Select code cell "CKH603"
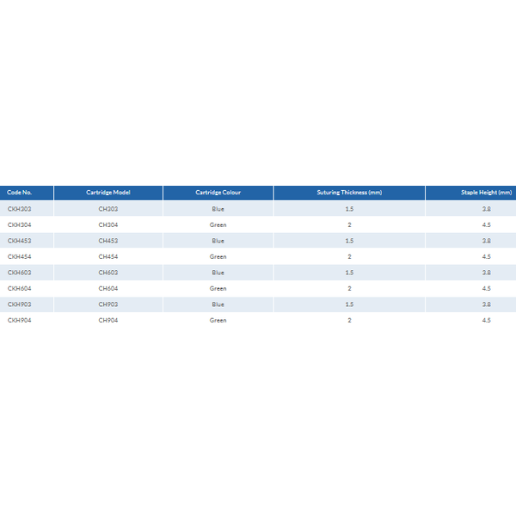Viewport: 516px width, 516px height. (x=20, y=273)
